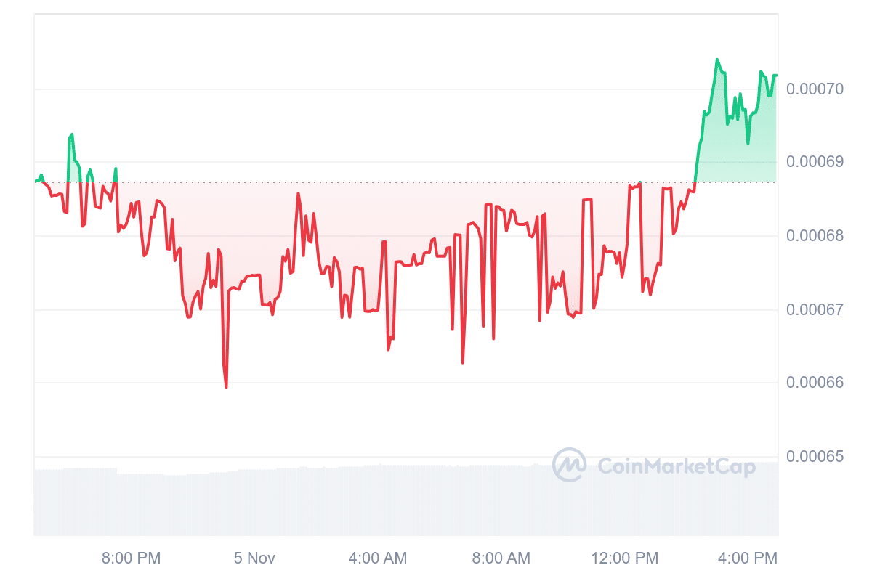The image size is (872, 581).
Task: Click the CoinMarketCap watermark text
Action: 676,466
